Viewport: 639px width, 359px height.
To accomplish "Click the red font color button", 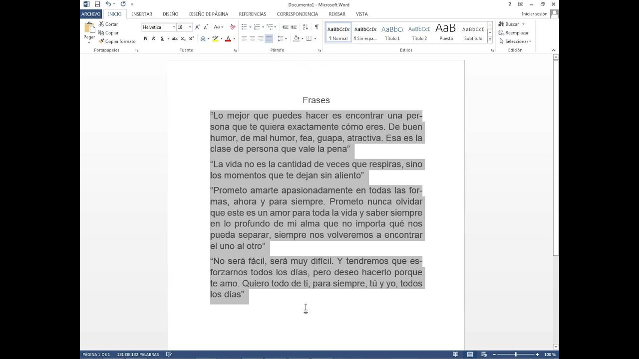I will [x=228, y=38].
